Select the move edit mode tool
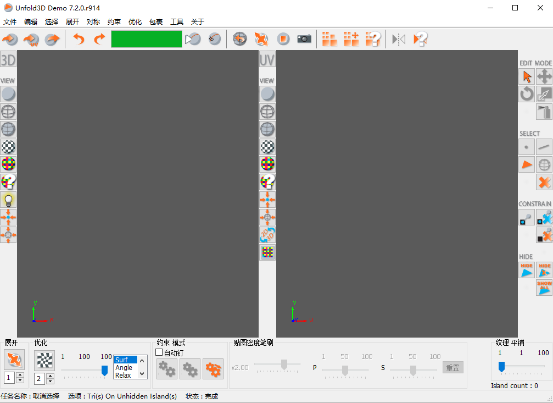 544,76
